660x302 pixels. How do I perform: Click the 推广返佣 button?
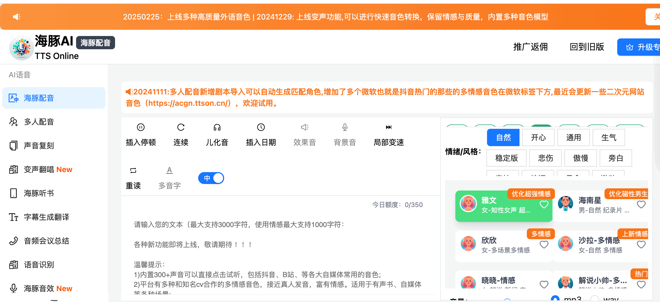[x=530, y=47]
